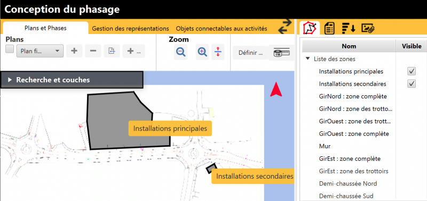The image size is (427, 201).
Task: Collapse the Liste des zones tree
Action: [x=308, y=58]
